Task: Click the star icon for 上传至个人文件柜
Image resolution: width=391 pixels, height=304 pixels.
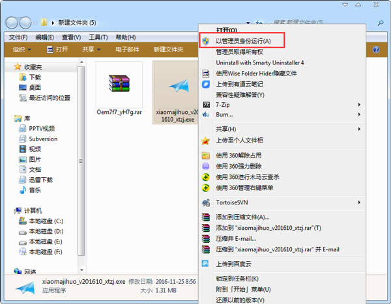Action: click(x=206, y=140)
